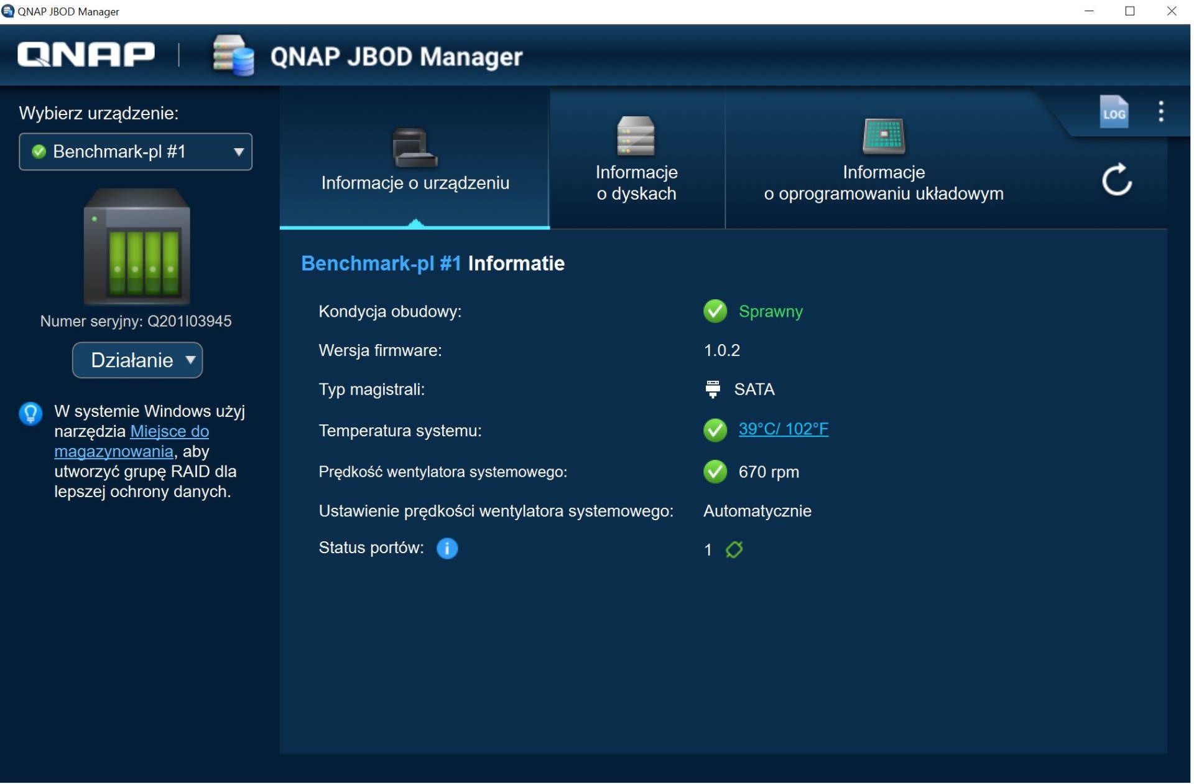
Task: Switch to Informacje o dyskach tab
Action: click(638, 160)
